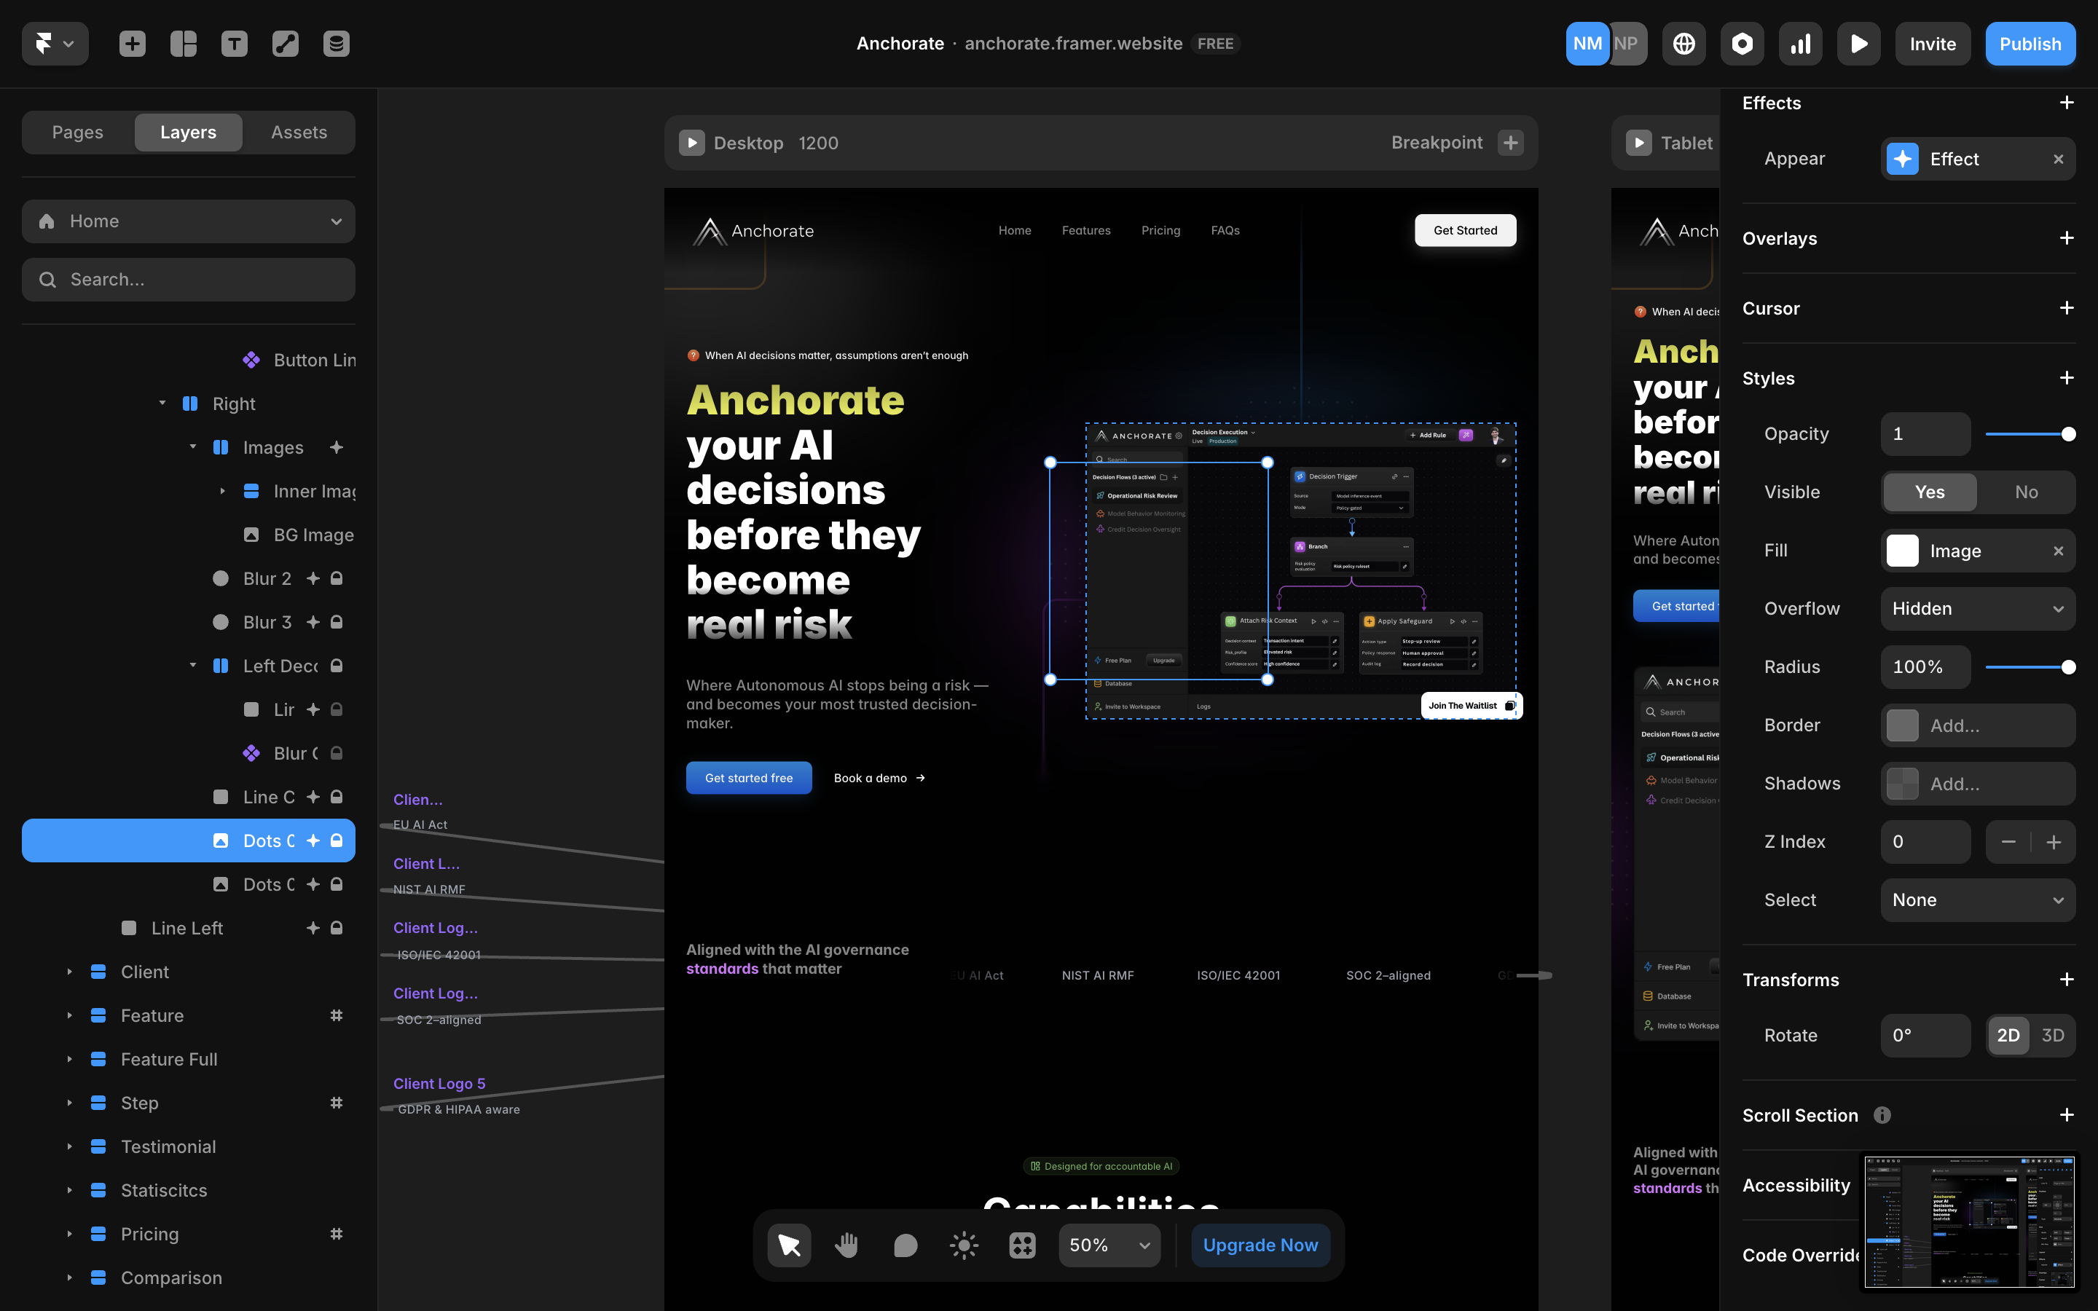The width and height of the screenshot is (2098, 1311).
Task: Toggle lock on Blur 2 layer
Action: pyautogui.click(x=337, y=578)
